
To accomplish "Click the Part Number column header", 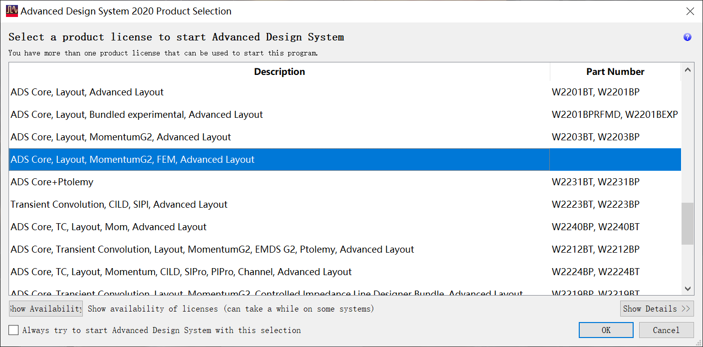I will pyautogui.click(x=615, y=72).
